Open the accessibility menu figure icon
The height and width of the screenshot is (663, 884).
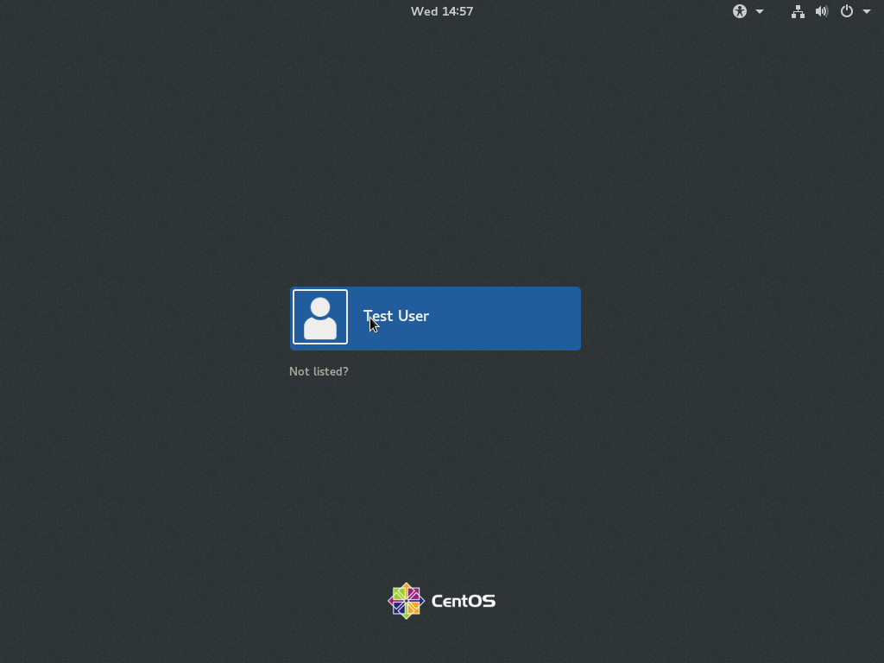(740, 11)
